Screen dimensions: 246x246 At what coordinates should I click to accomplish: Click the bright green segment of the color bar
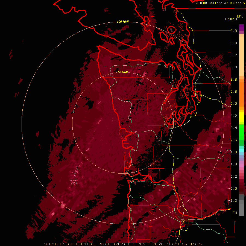pos(241,132)
